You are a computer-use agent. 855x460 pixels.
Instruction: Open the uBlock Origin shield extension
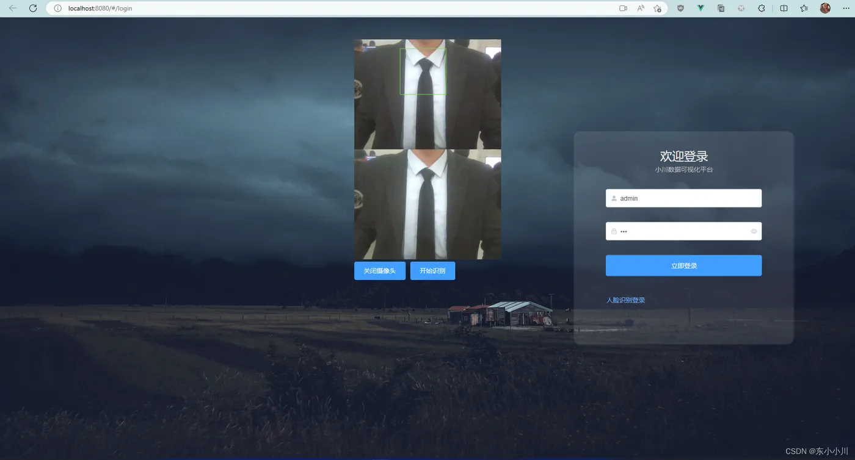[x=680, y=9]
